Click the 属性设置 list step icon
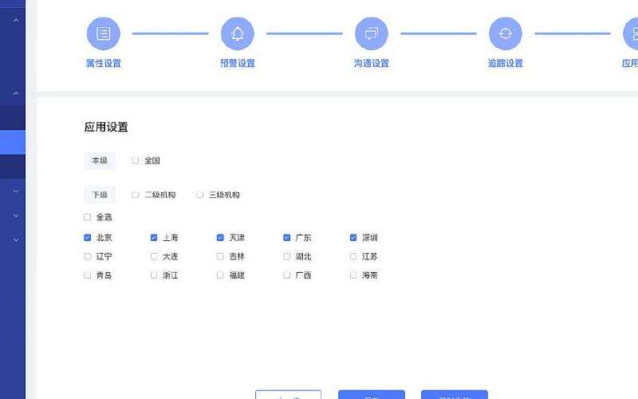Image resolution: width=638 pixels, height=399 pixels. (103, 34)
